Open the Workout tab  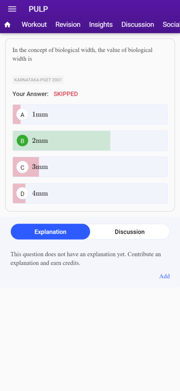tap(34, 24)
